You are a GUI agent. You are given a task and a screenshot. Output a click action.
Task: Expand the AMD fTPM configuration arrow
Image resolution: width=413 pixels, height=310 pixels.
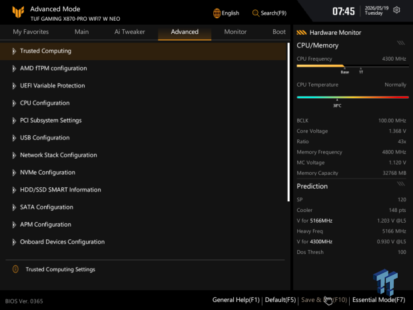point(14,69)
